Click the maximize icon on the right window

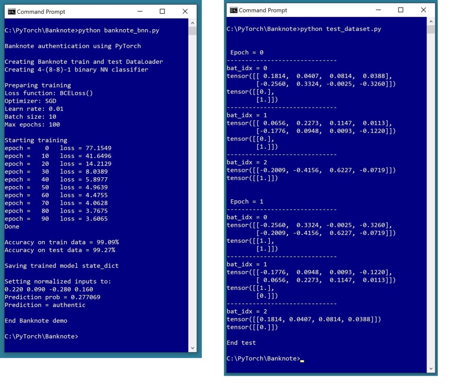(401, 10)
